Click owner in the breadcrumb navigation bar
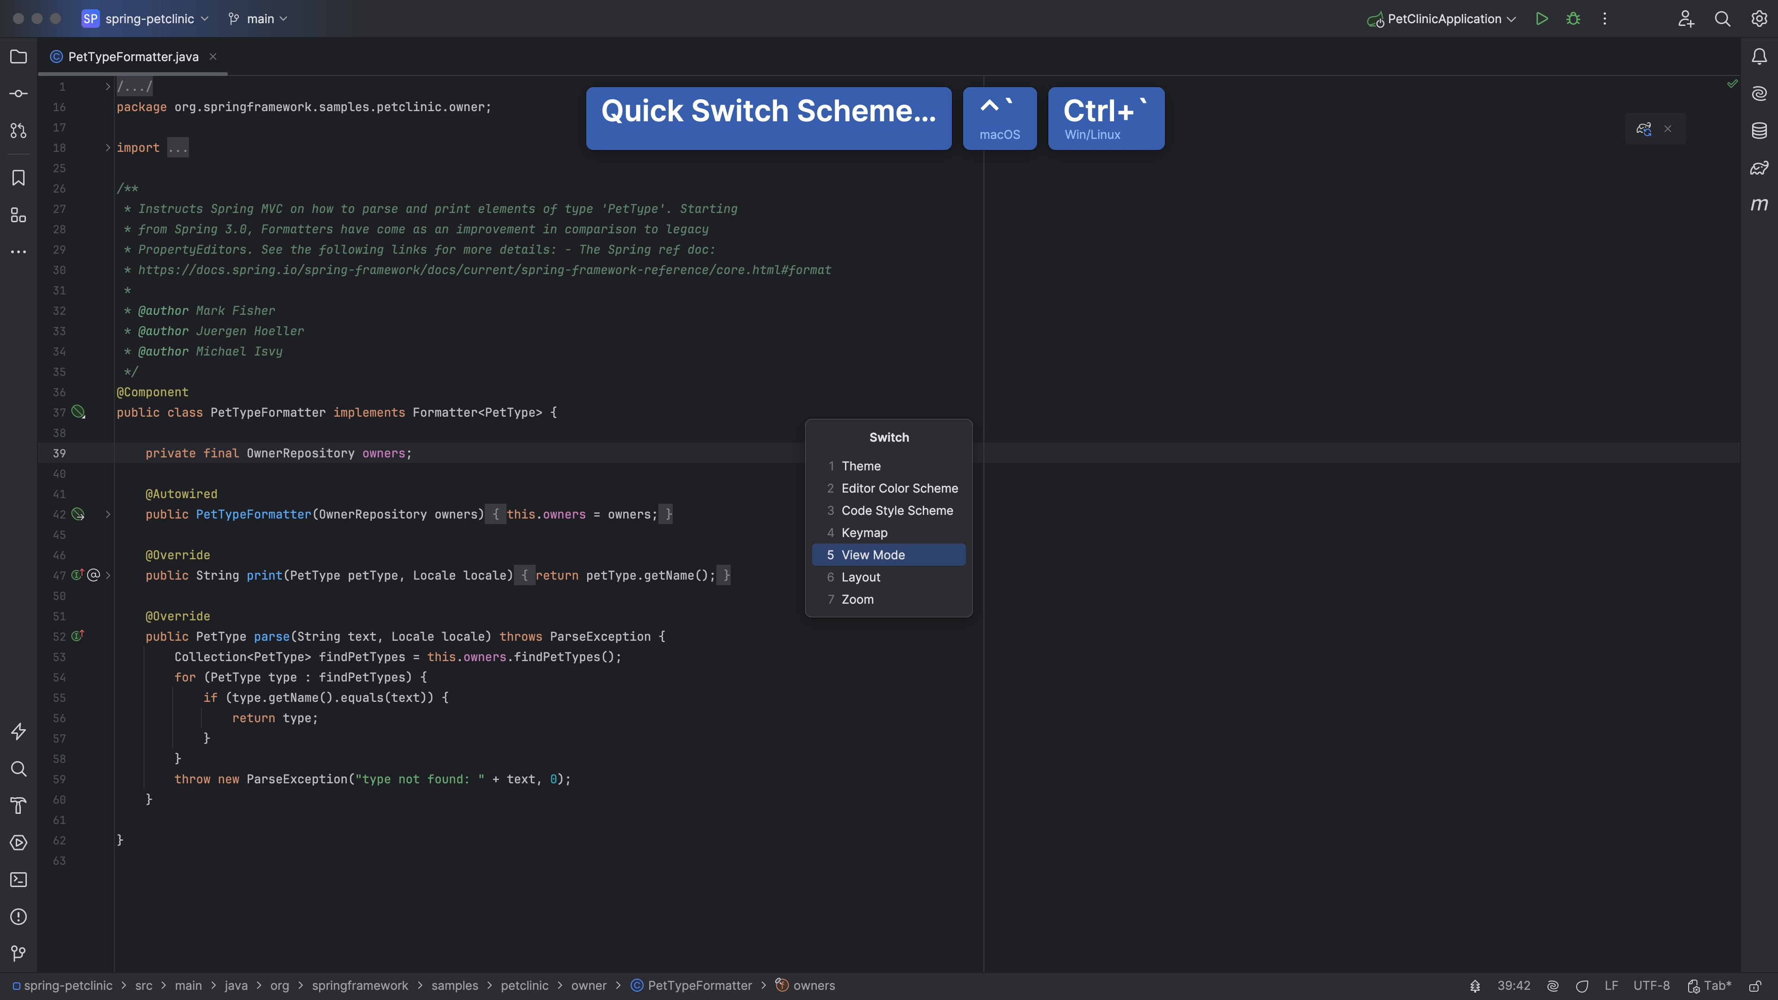Viewport: 1778px width, 1000px height. [589, 986]
